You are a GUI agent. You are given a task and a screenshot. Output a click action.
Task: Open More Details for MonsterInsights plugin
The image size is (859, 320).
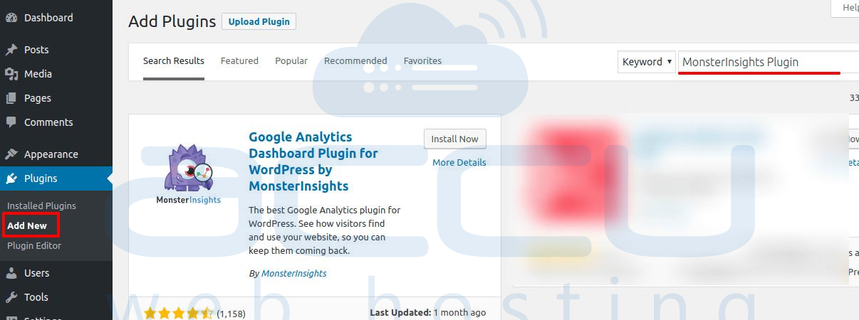coord(459,163)
